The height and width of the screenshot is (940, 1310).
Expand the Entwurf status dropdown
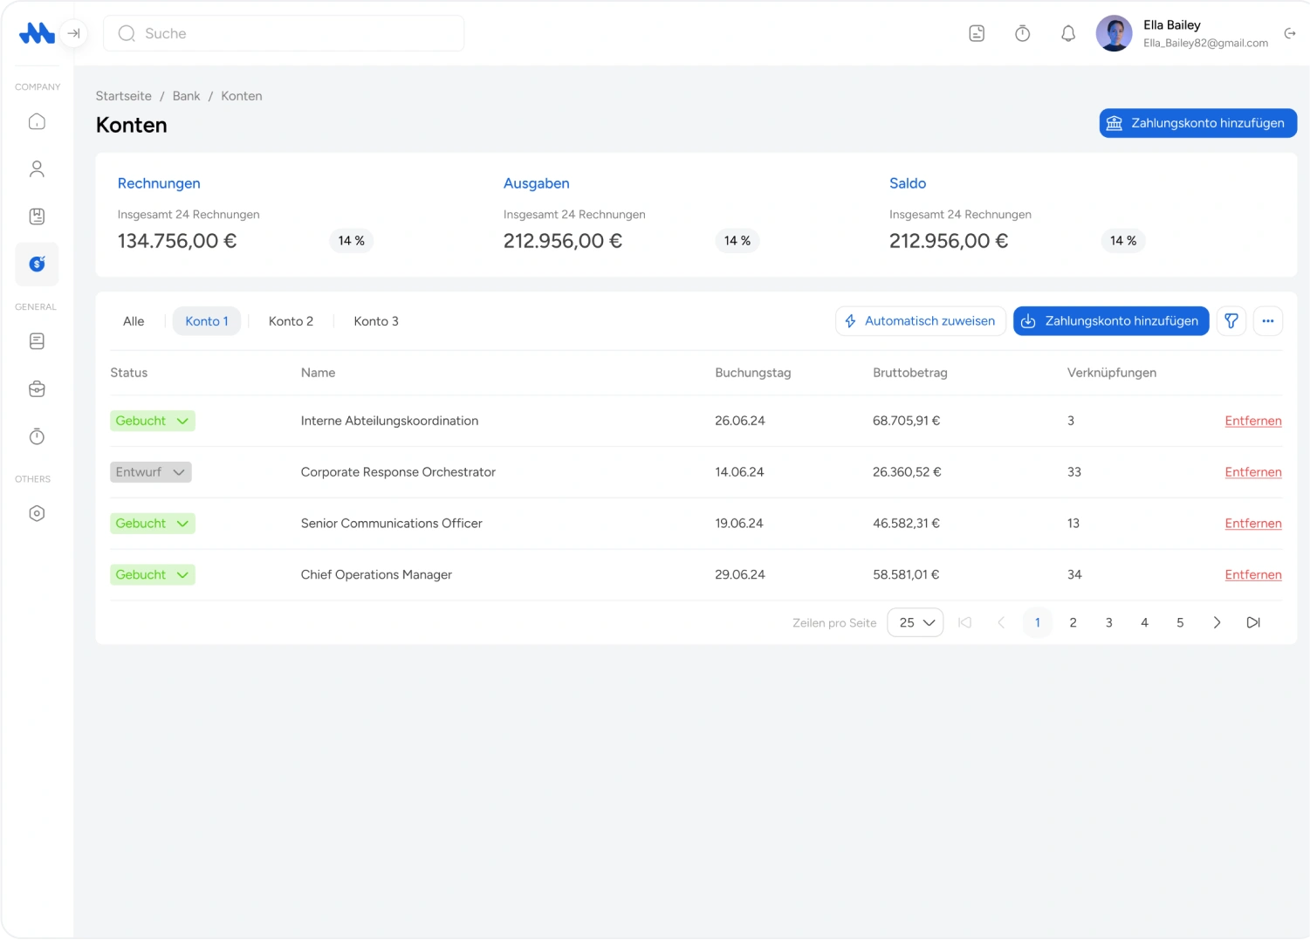[x=151, y=472]
